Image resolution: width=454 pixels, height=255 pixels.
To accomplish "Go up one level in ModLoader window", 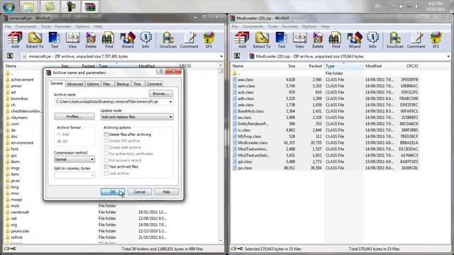I will pos(237,56).
